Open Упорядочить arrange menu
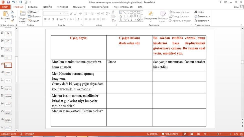244x137 pixels. coord(151,16)
